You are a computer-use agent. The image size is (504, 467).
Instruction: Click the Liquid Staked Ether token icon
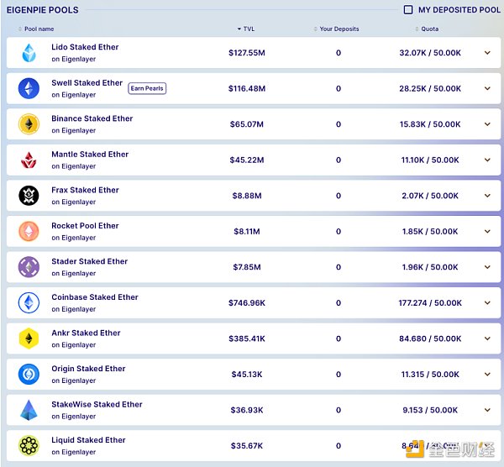point(29,446)
